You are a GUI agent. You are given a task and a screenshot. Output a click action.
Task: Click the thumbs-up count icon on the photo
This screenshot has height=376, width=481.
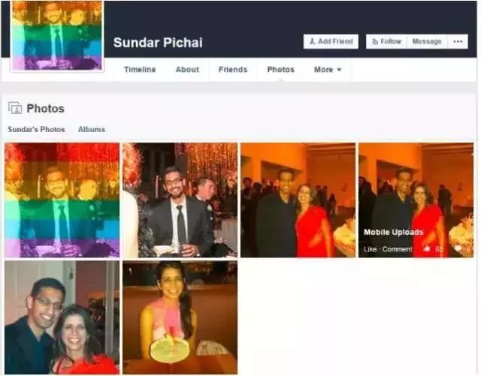[x=427, y=249]
